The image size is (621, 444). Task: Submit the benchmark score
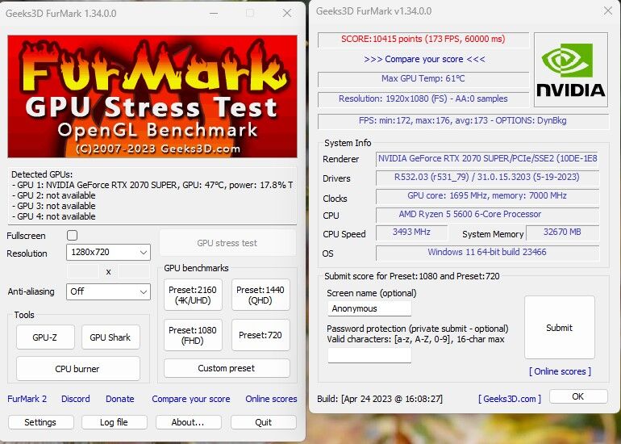click(560, 328)
